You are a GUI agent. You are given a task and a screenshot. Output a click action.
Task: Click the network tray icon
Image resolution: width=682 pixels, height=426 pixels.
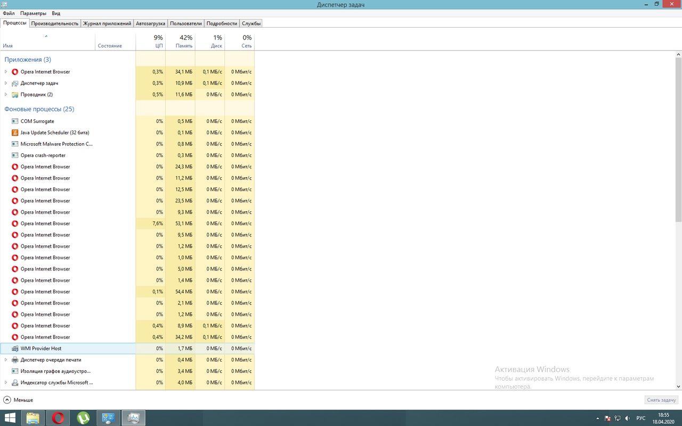617,419
